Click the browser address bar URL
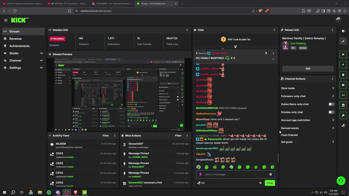The image size is (349, 196). coord(96,11)
